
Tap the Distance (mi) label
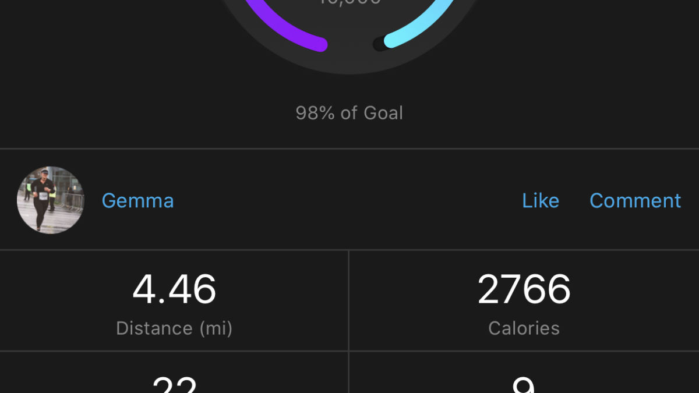click(x=174, y=328)
